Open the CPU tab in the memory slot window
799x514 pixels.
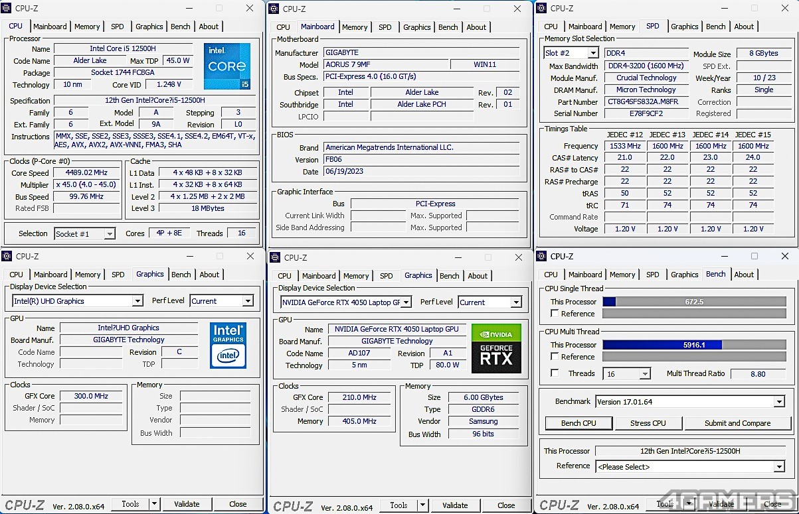pyautogui.click(x=551, y=27)
